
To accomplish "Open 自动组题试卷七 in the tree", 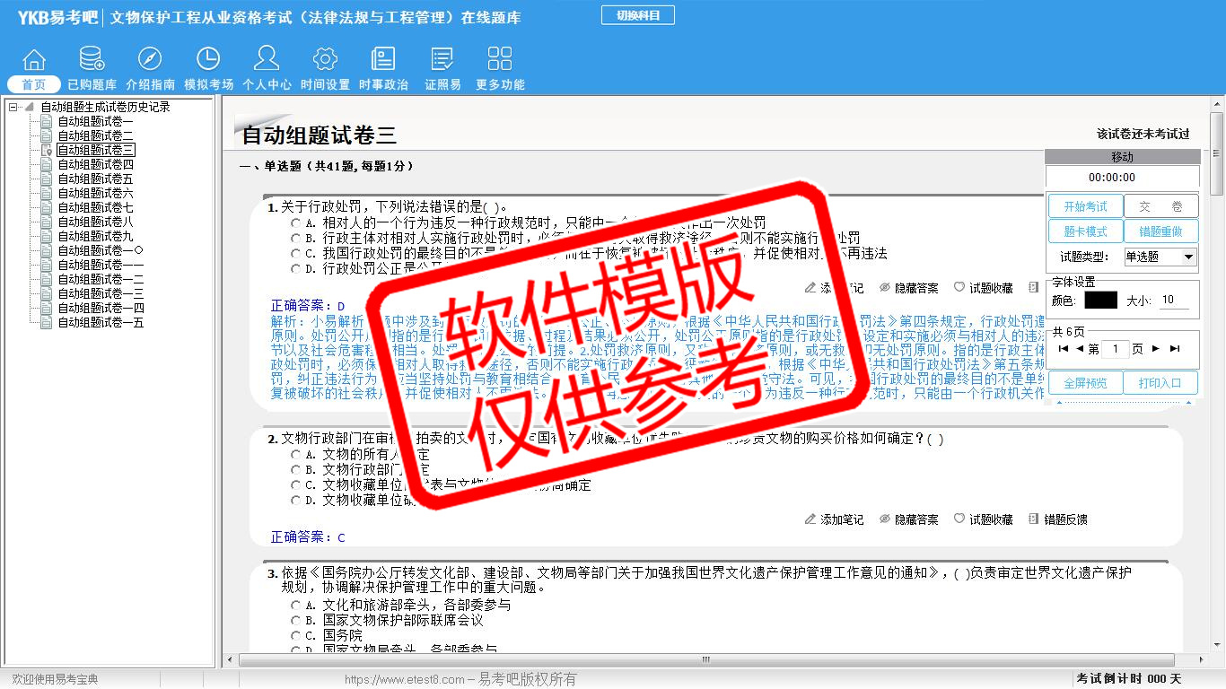I will 95,207.
